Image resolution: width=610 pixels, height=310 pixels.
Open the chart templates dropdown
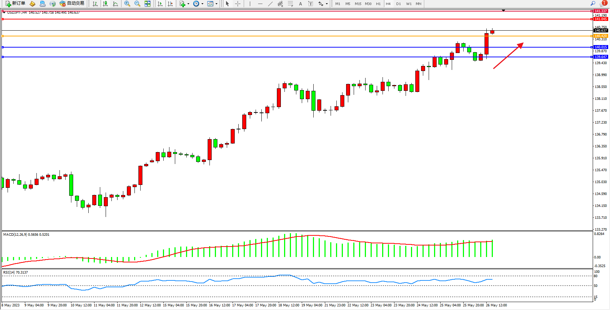point(216,4)
